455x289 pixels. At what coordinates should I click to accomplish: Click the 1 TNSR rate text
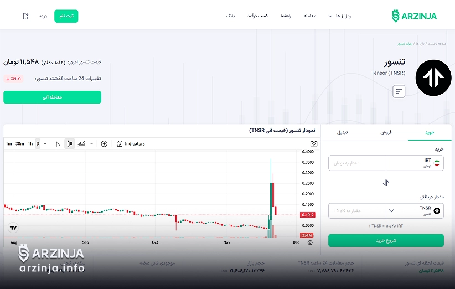[386, 226]
